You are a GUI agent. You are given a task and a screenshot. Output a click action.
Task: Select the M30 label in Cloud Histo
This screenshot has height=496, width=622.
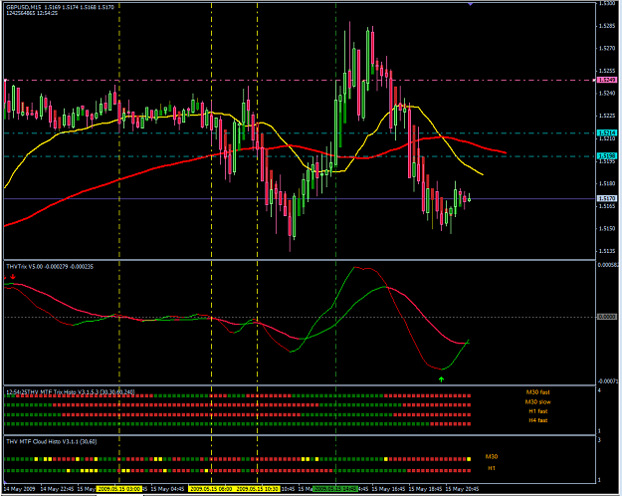492,457
